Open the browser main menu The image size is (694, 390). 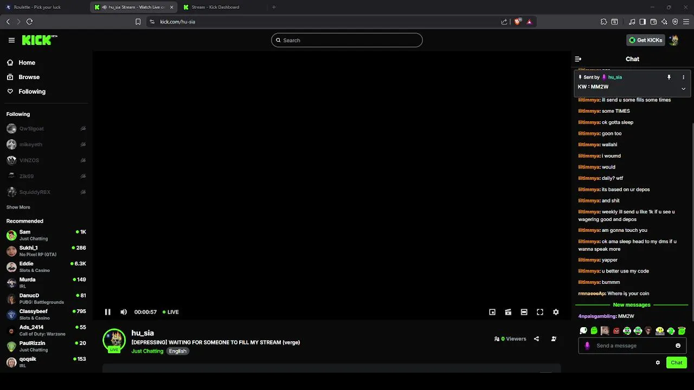686,22
